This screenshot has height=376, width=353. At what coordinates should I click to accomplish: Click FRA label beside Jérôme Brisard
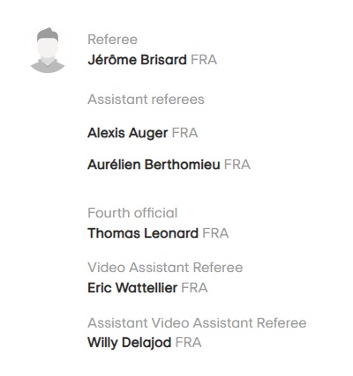pos(204,60)
